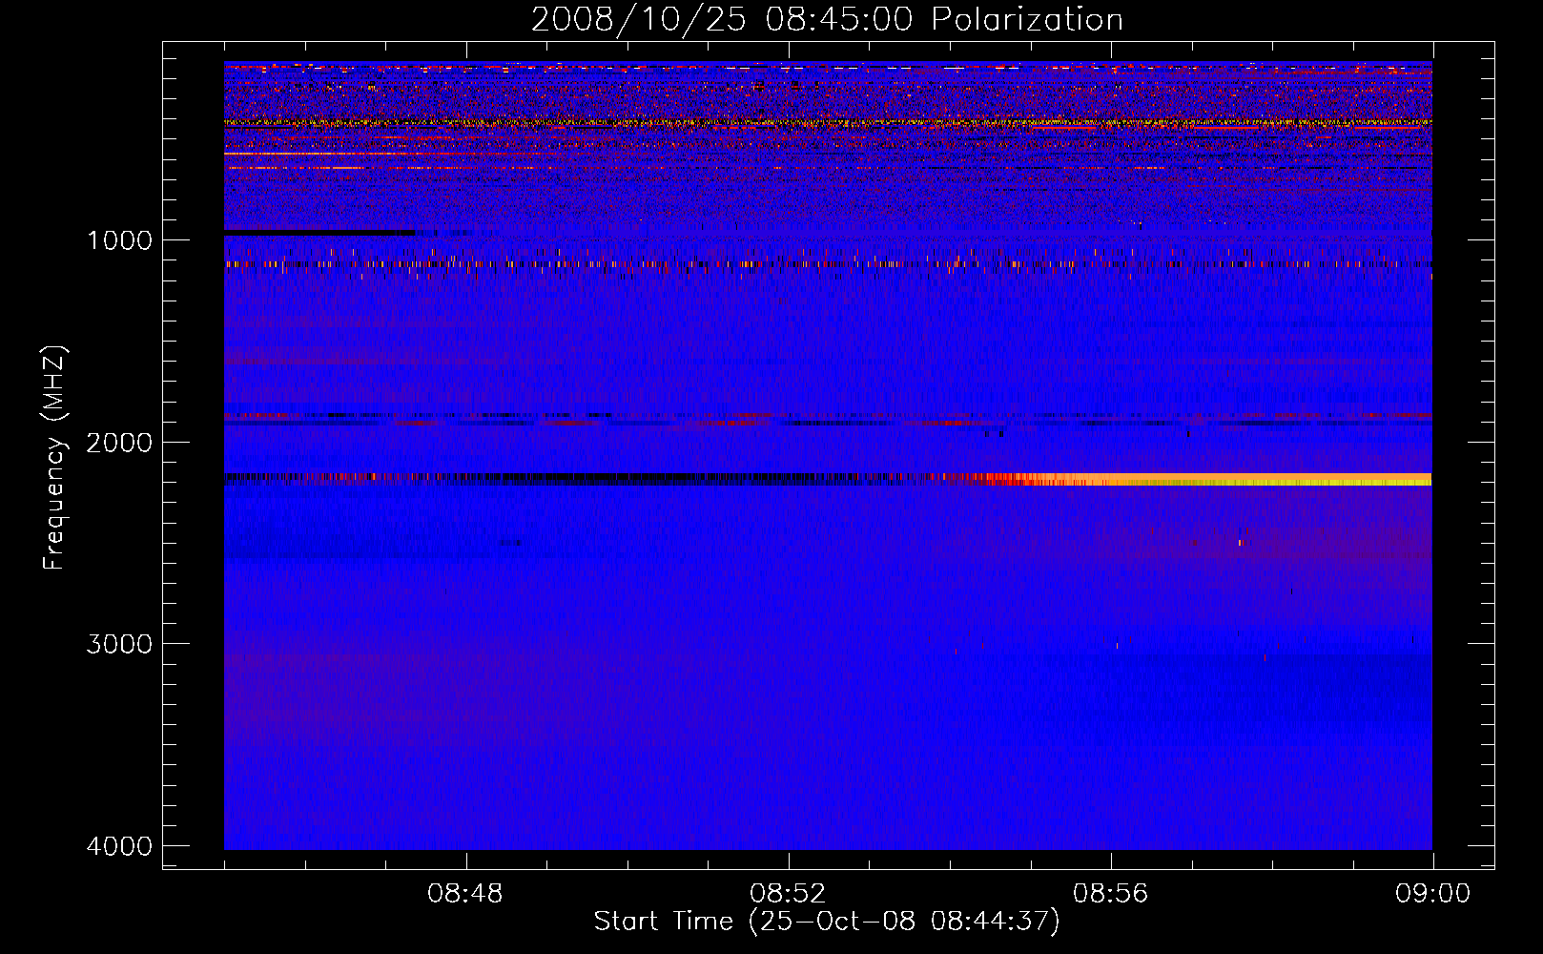This screenshot has height=954, width=1543.
Task: Click the 'Frequency (MHZ)' axis label
Action: [54, 459]
